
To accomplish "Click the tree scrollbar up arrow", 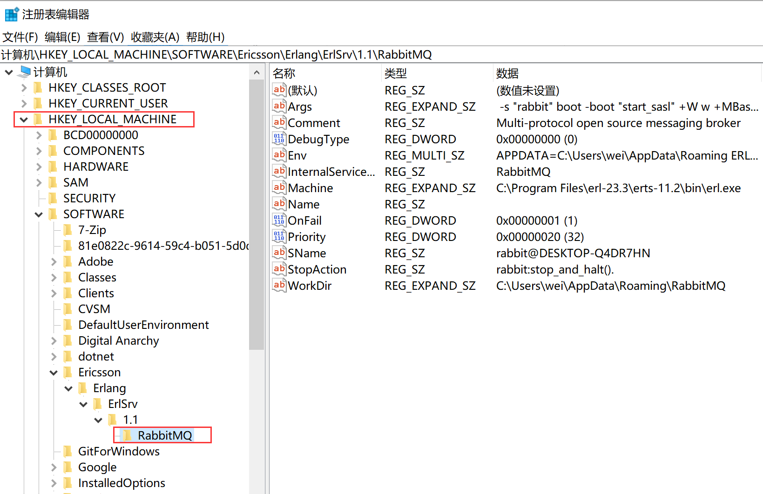I will [x=257, y=72].
